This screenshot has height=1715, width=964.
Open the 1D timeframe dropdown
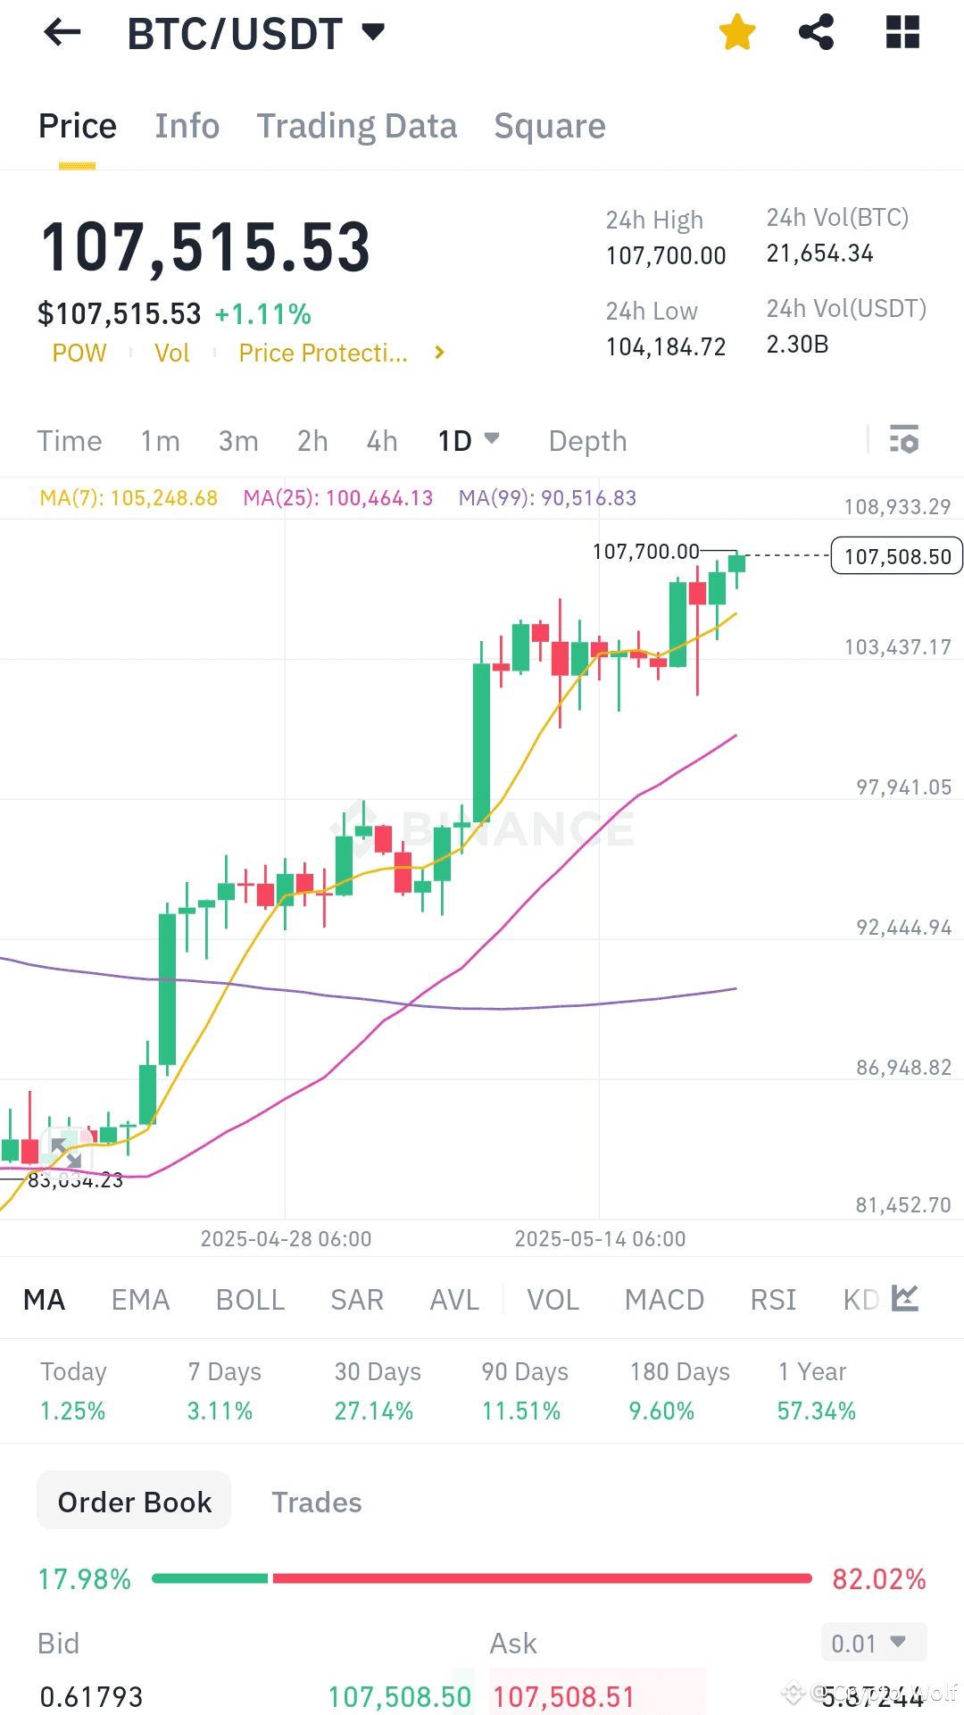click(468, 440)
